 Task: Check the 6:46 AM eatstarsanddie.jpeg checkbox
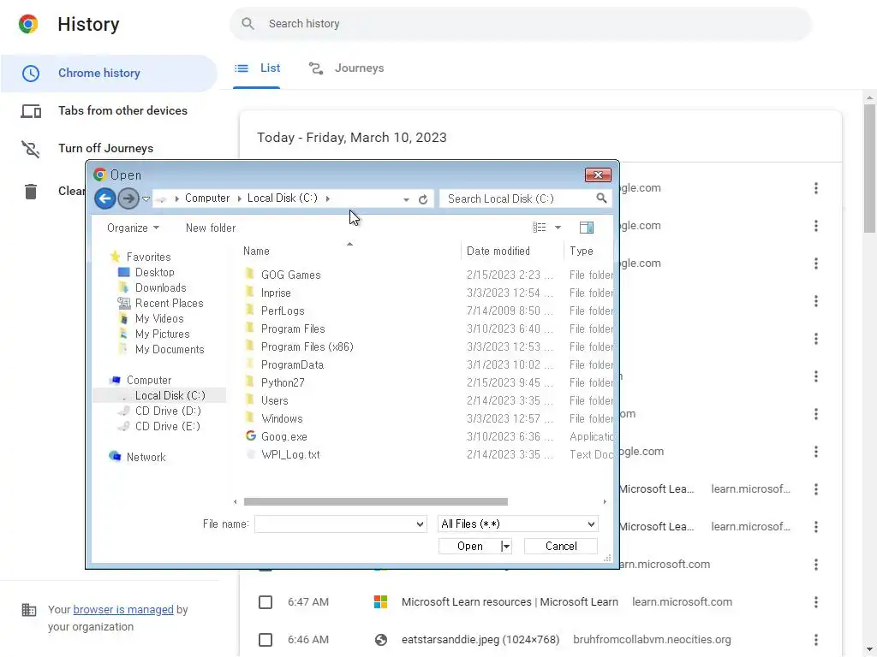tap(265, 640)
